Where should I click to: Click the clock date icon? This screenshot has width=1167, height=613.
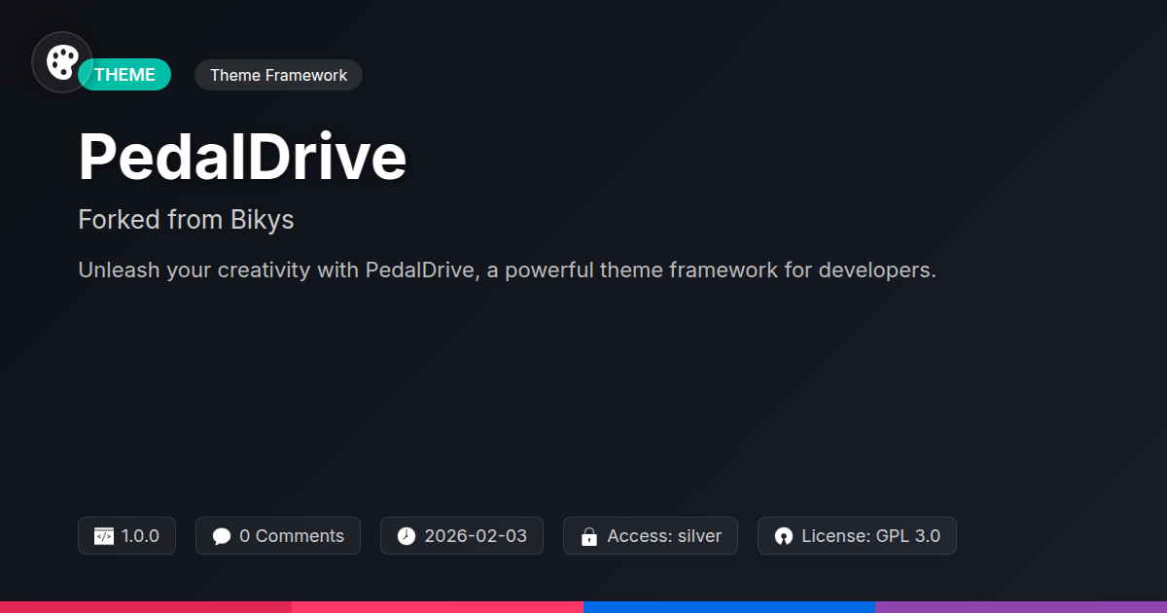pyautogui.click(x=407, y=536)
